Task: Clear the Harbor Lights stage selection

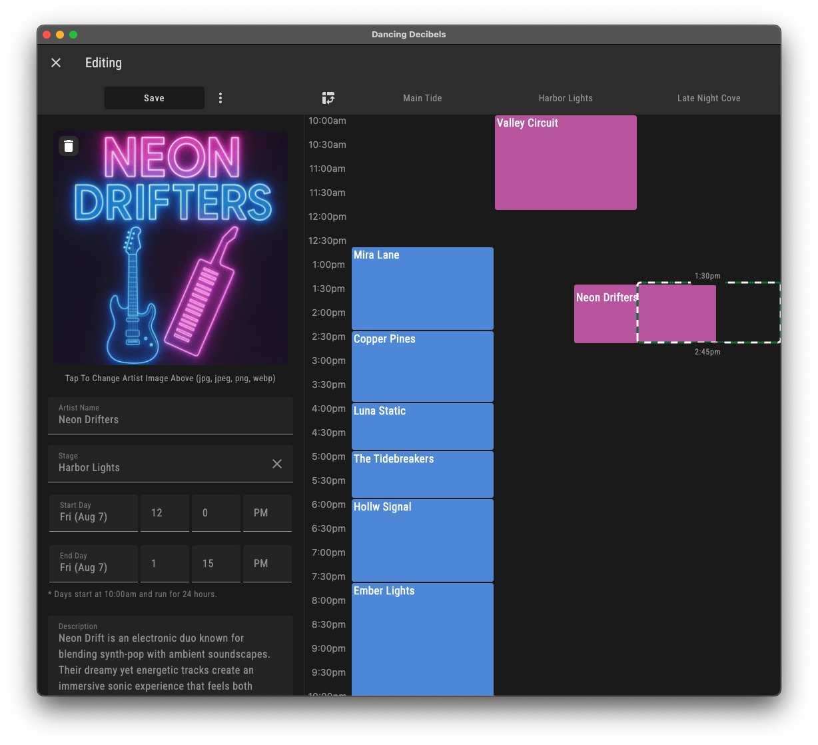Action: [x=277, y=464]
